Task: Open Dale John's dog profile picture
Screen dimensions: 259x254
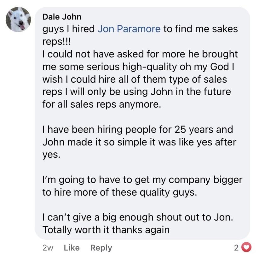Action: 18,20
